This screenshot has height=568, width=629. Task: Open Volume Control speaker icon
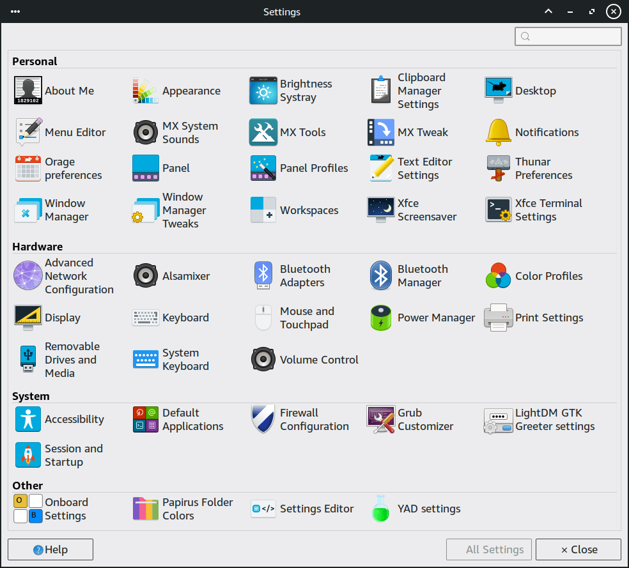point(263,360)
